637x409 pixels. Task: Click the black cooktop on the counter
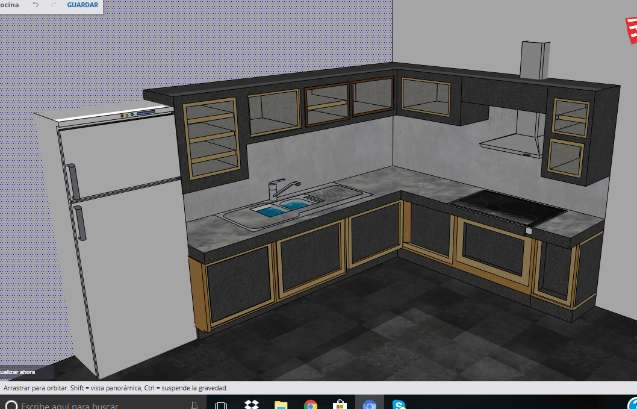click(x=508, y=207)
